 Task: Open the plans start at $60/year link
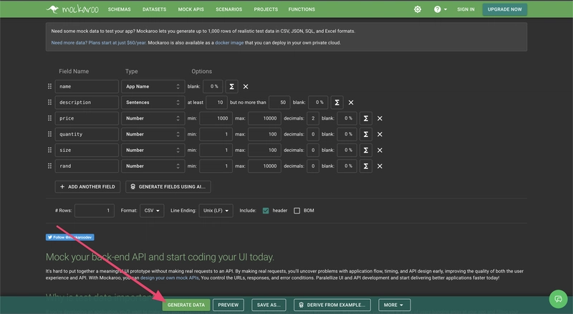[99, 43]
